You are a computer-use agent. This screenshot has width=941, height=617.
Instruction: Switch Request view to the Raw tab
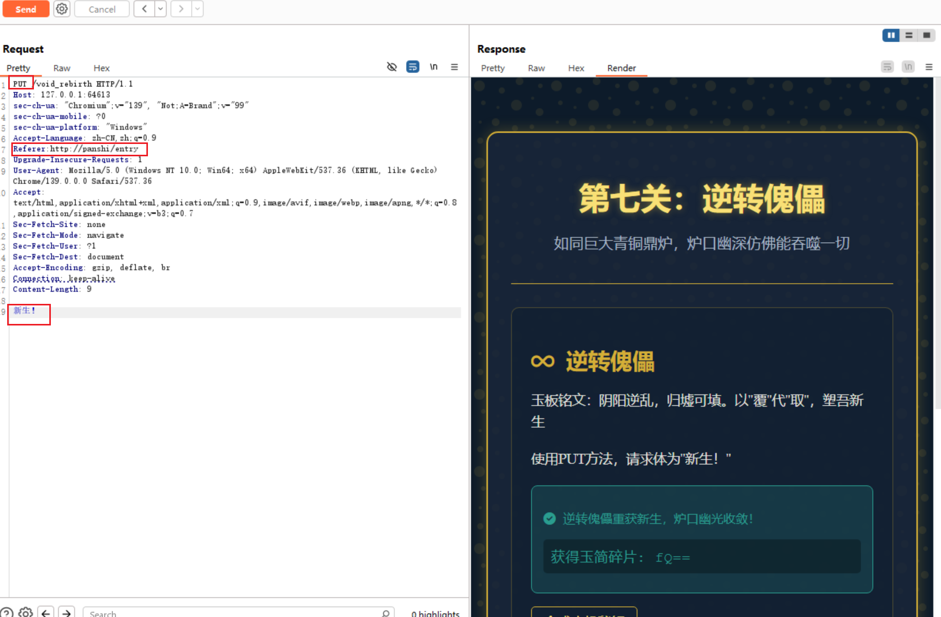click(62, 68)
